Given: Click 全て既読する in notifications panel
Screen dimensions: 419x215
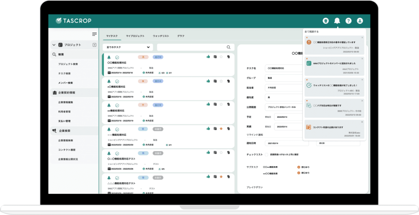Looking at the screenshot, I should point(311,32).
